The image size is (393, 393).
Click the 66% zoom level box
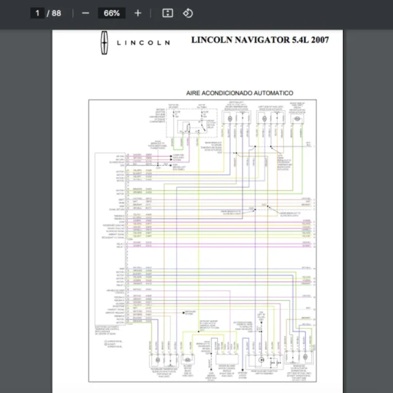(x=111, y=13)
